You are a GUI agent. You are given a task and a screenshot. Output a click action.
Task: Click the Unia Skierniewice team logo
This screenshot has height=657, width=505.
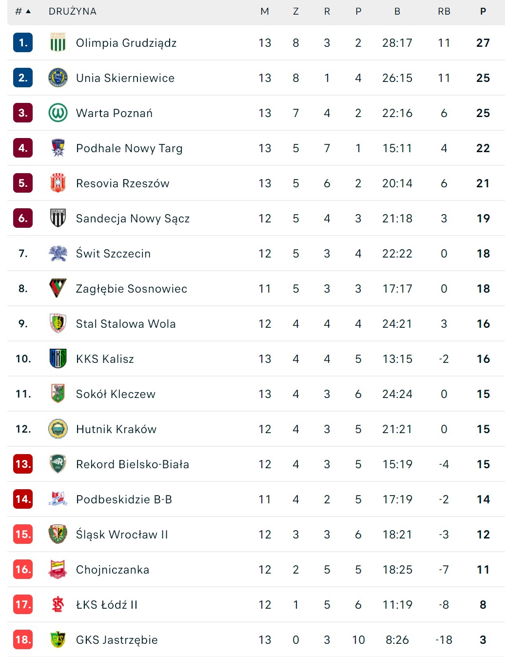point(58,78)
